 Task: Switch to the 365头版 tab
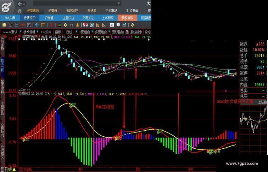coord(10,18)
